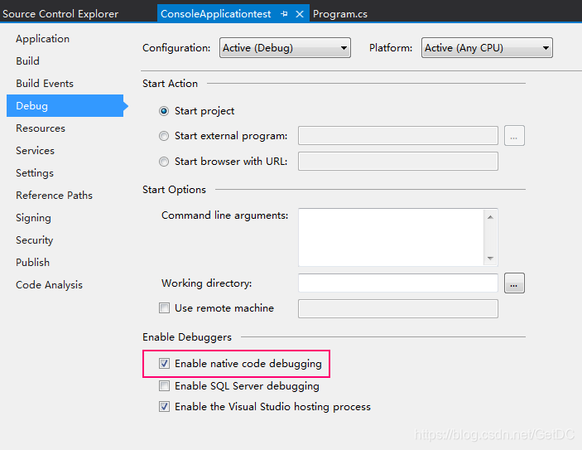The image size is (582, 450).
Task: Browse for external program with ellipsis button
Action: click(514, 136)
